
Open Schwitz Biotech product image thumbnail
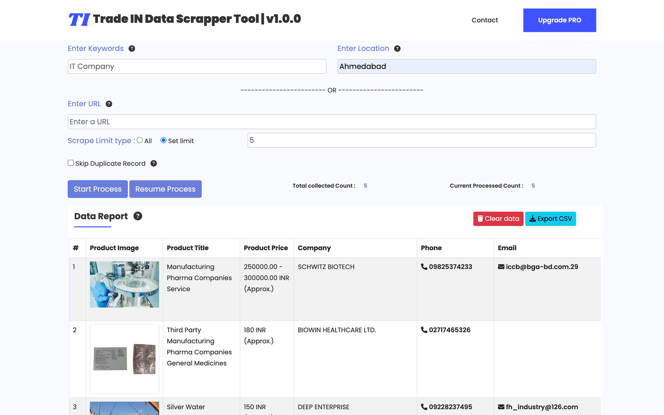(124, 285)
